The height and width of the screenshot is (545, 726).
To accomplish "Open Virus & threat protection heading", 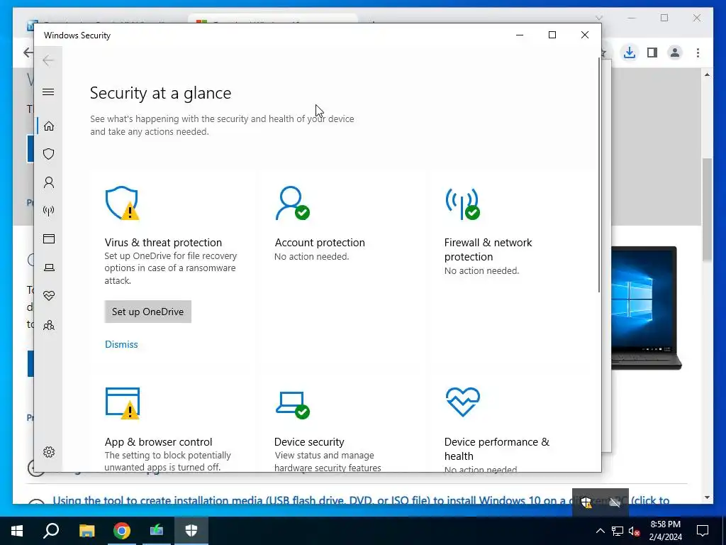I will [x=163, y=243].
